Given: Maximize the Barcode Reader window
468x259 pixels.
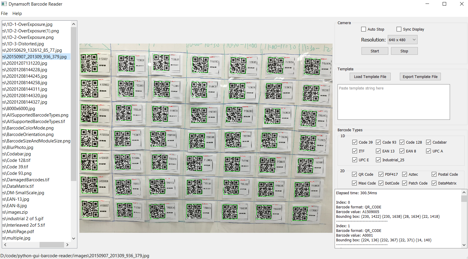Looking at the screenshot, I should pos(444,4).
